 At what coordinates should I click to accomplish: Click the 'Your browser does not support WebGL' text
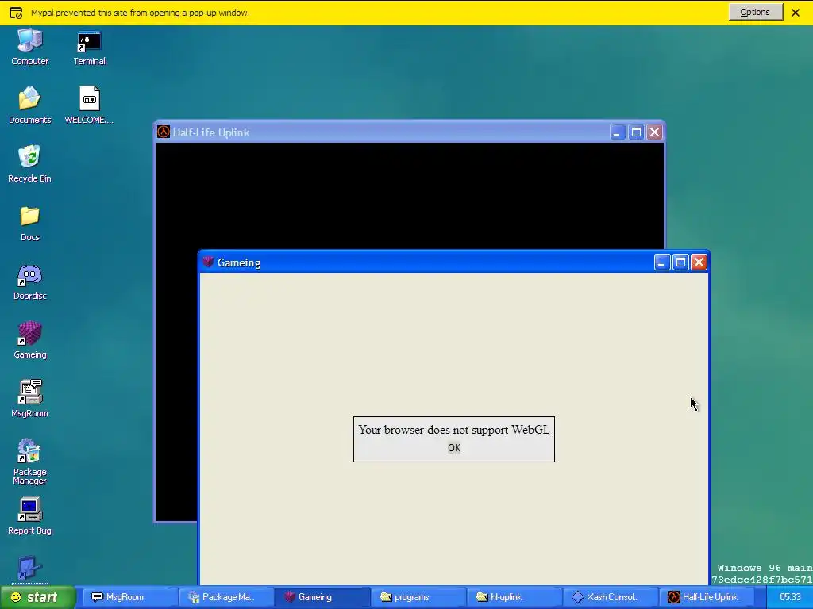pos(453,430)
